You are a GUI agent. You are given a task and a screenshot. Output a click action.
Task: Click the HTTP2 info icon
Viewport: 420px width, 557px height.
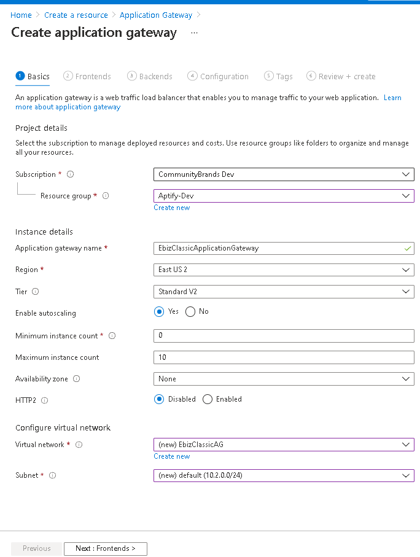(45, 400)
